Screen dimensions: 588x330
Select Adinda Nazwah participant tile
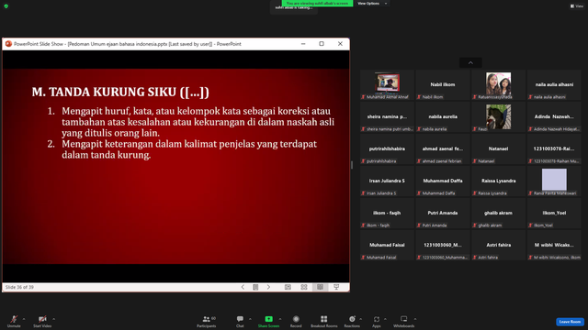[554, 117]
